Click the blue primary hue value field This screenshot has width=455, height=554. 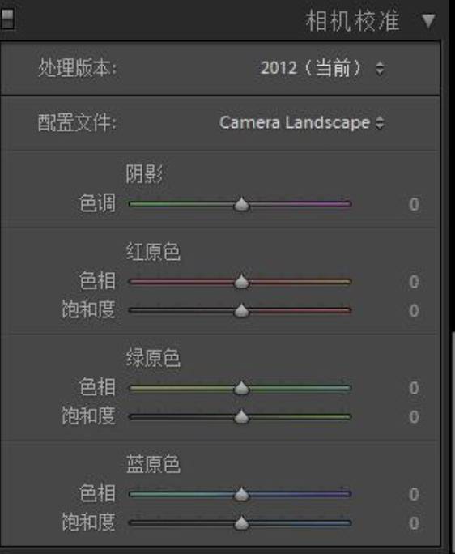(x=414, y=494)
